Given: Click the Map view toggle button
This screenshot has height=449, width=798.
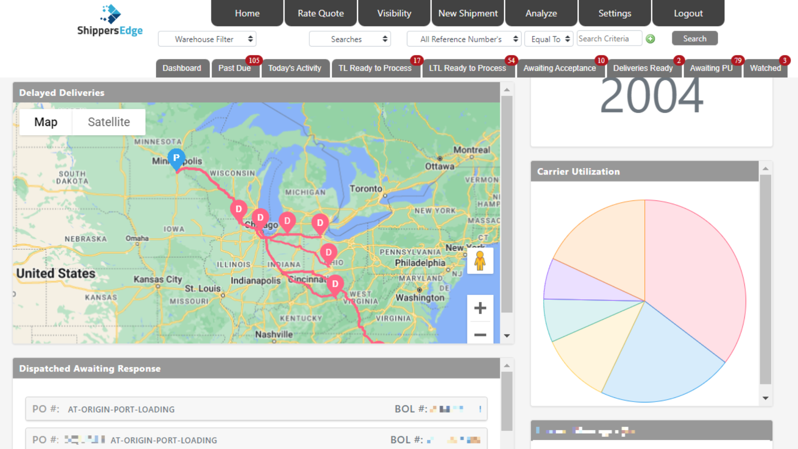Looking at the screenshot, I should pos(45,122).
